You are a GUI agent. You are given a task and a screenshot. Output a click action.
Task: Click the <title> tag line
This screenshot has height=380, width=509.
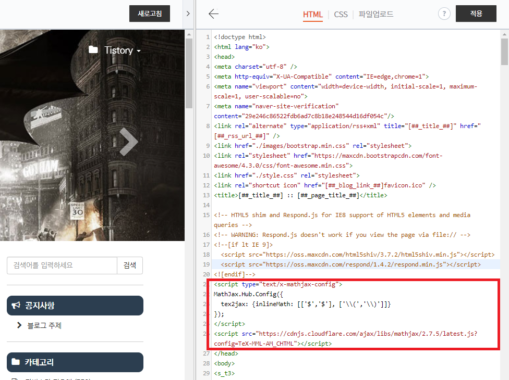pyautogui.click(x=300, y=195)
